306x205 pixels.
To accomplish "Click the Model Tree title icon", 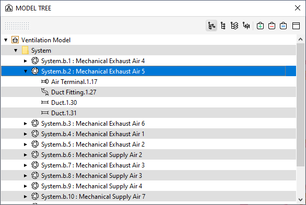I will click(9, 8).
